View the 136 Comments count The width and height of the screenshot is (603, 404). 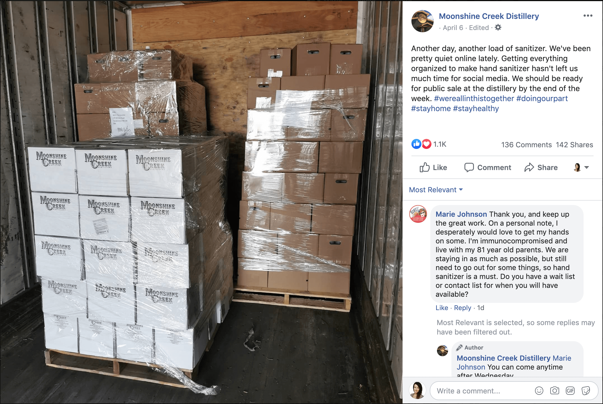(x=526, y=145)
